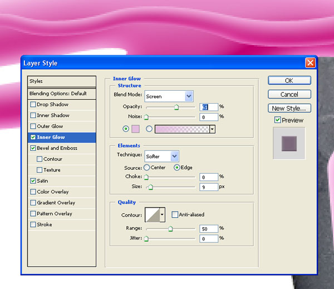Enable the Inner Shadow checkbox
This screenshot has width=334, height=289.
[33, 115]
